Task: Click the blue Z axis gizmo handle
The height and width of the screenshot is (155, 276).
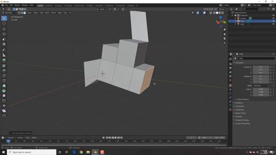Action: click(220, 17)
